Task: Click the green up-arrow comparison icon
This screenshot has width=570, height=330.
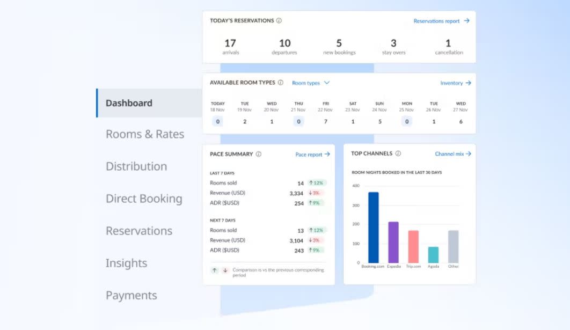Action: (x=214, y=270)
